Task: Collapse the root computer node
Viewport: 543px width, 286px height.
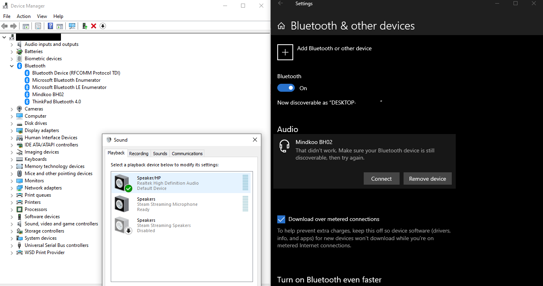Action: point(4,37)
